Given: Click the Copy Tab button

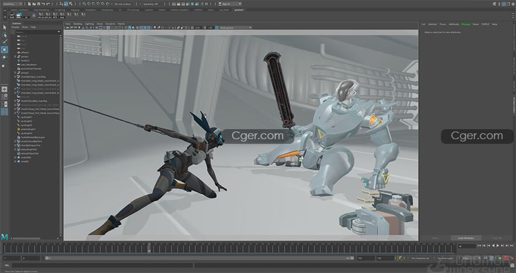Looking at the screenshot, I should [x=497, y=238].
